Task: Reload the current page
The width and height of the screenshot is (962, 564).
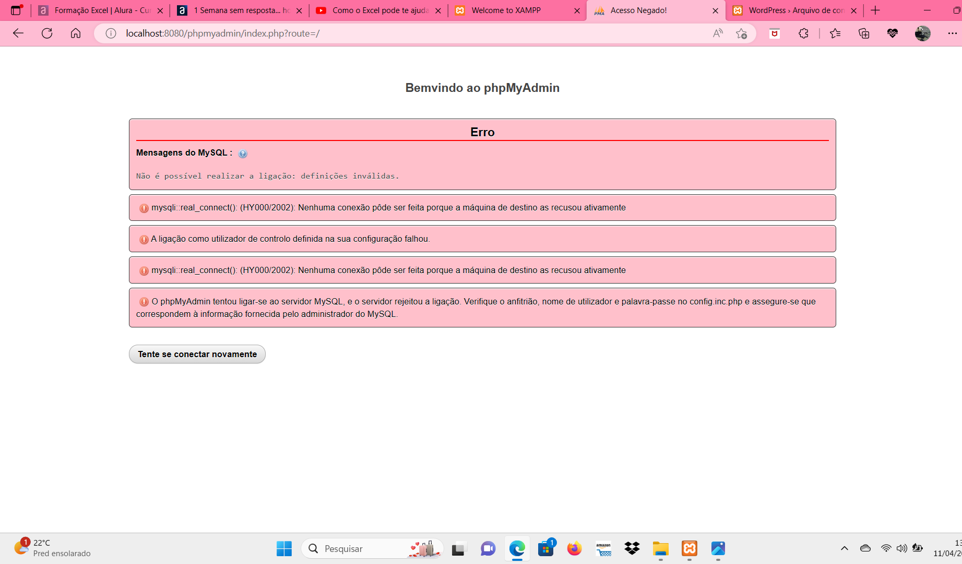Action: coord(47,33)
